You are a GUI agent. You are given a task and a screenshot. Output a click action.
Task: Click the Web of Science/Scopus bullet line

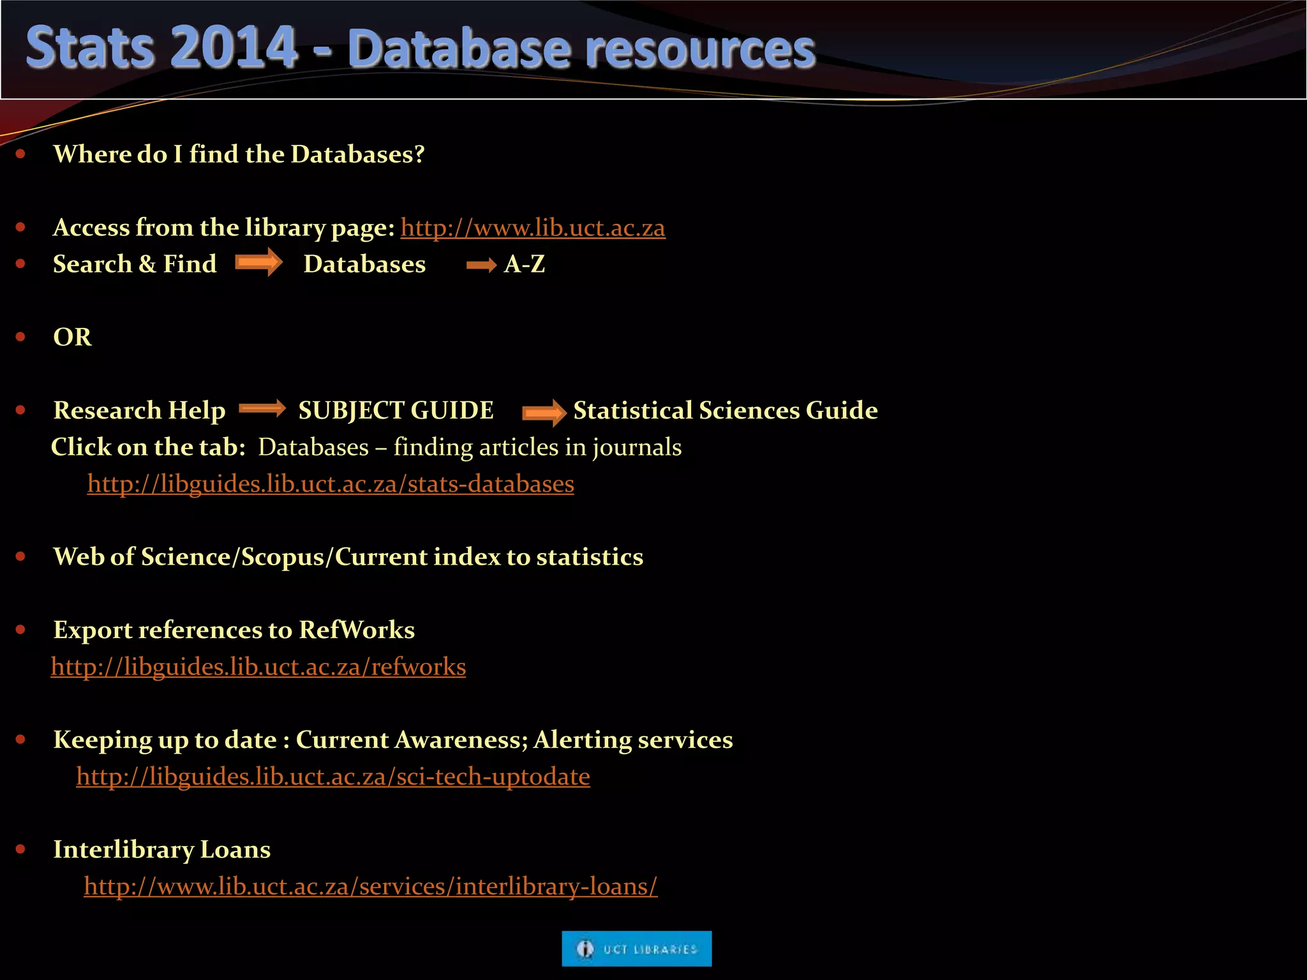[348, 557]
